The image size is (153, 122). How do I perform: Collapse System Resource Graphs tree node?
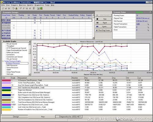point(3,61)
